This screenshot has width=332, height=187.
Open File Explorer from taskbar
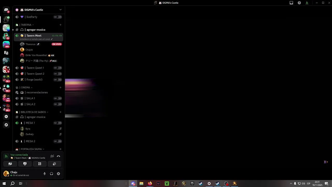pos(141,184)
